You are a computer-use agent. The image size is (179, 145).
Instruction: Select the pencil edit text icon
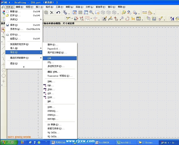[110, 19]
